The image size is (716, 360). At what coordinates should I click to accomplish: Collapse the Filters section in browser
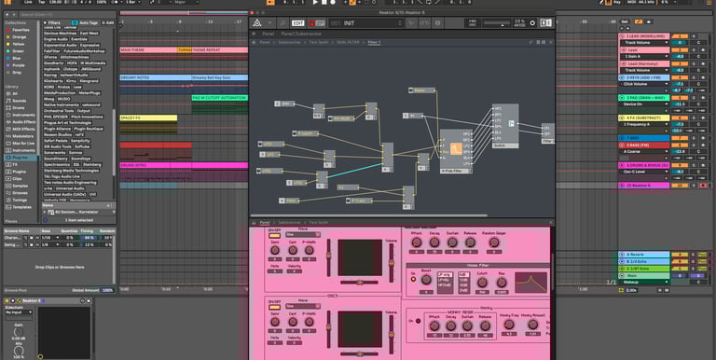coord(45,22)
